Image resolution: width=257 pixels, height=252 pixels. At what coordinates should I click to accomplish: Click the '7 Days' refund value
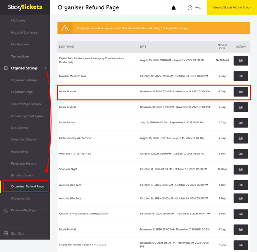click(x=222, y=245)
